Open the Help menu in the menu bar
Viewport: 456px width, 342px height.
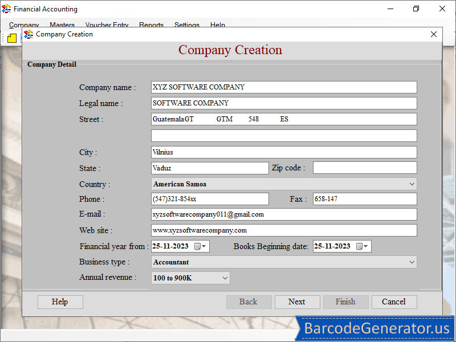(218, 25)
